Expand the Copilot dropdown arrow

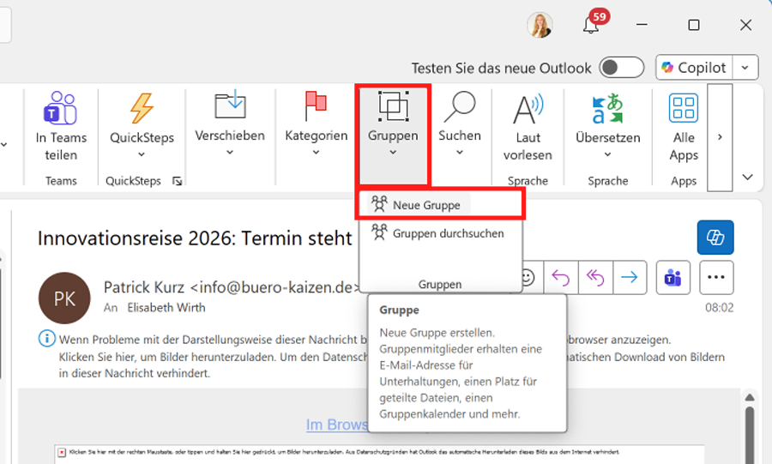745,68
